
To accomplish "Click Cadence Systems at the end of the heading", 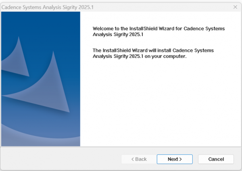I will click(x=204, y=29).
